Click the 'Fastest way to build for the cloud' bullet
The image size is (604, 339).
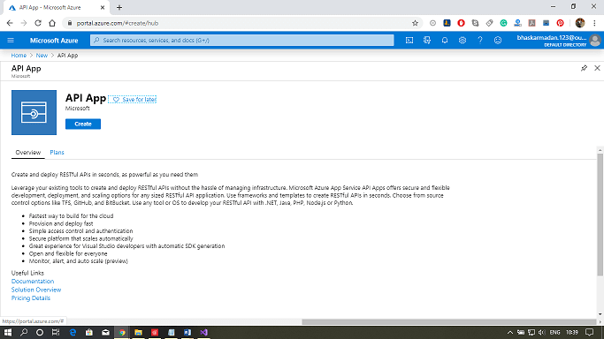[72, 216]
